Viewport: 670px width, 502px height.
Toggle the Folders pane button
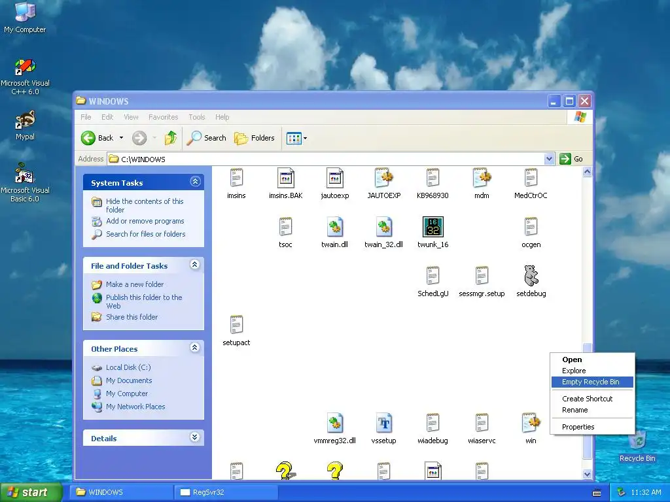[255, 138]
